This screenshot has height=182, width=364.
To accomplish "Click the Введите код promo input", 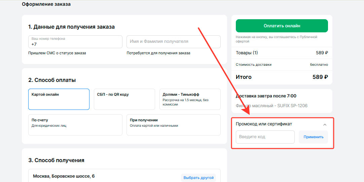I will [x=265, y=137].
